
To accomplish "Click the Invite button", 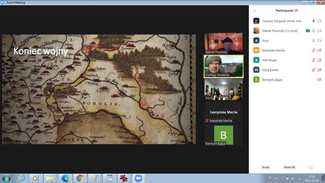I will tap(265, 167).
